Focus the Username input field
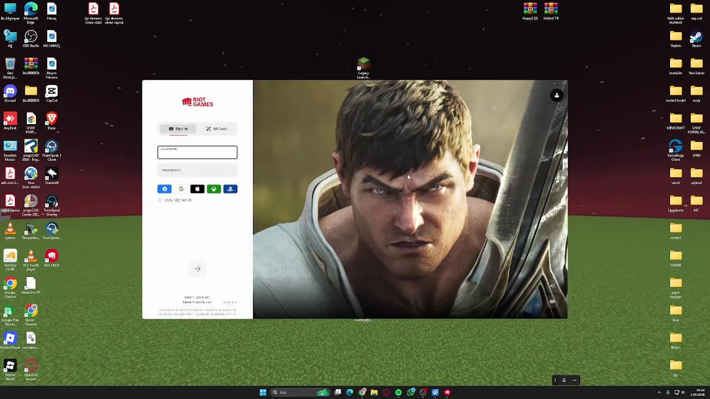 coord(197,152)
